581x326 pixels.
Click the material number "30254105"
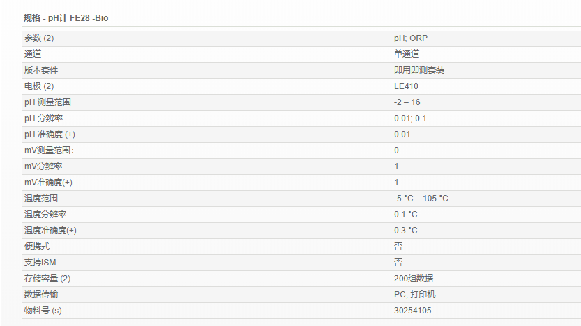[413, 311]
